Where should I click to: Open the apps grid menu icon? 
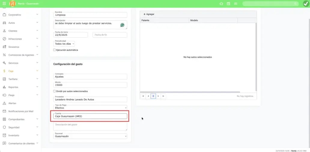pyautogui.click(x=4, y=4)
